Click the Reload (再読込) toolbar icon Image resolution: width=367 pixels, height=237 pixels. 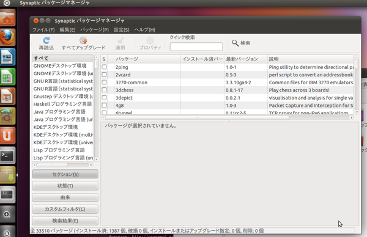coord(46,41)
